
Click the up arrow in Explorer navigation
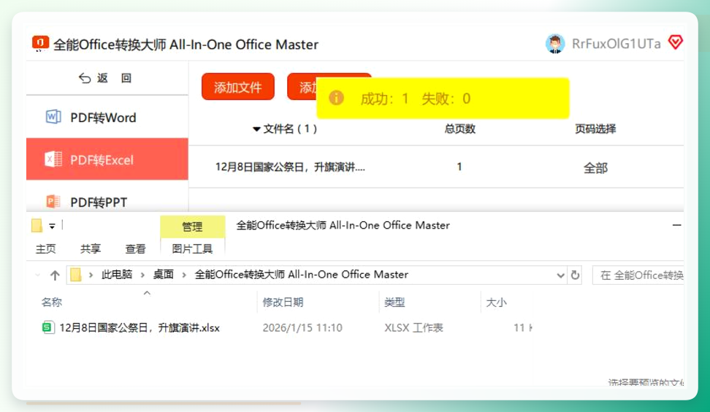[55, 275]
